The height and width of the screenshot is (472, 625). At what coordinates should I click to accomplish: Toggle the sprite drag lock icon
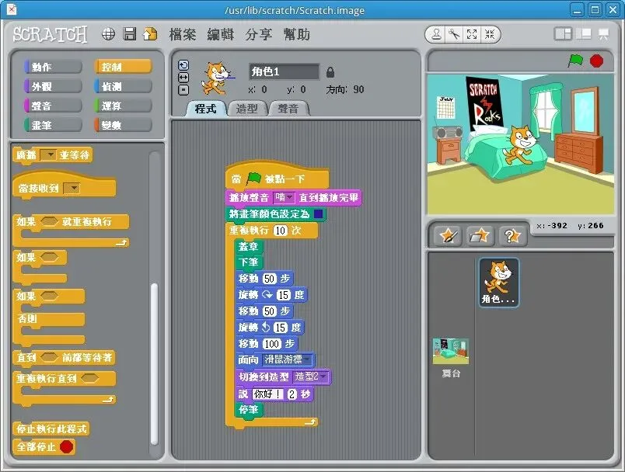point(330,72)
